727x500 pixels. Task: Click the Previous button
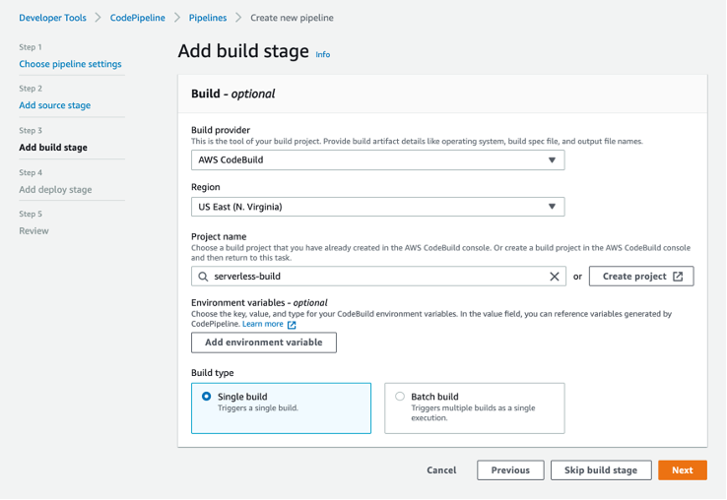(x=510, y=470)
